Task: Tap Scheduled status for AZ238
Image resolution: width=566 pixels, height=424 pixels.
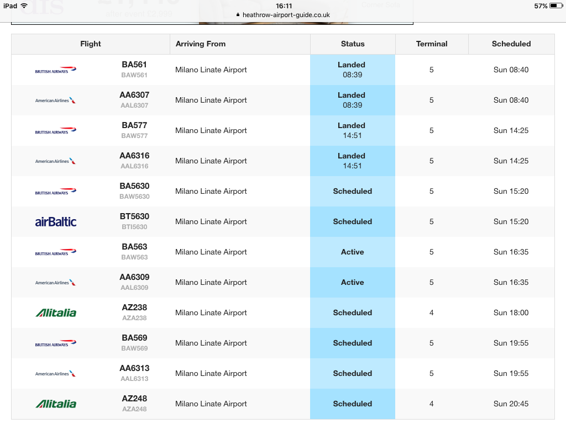Action: (352, 312)
